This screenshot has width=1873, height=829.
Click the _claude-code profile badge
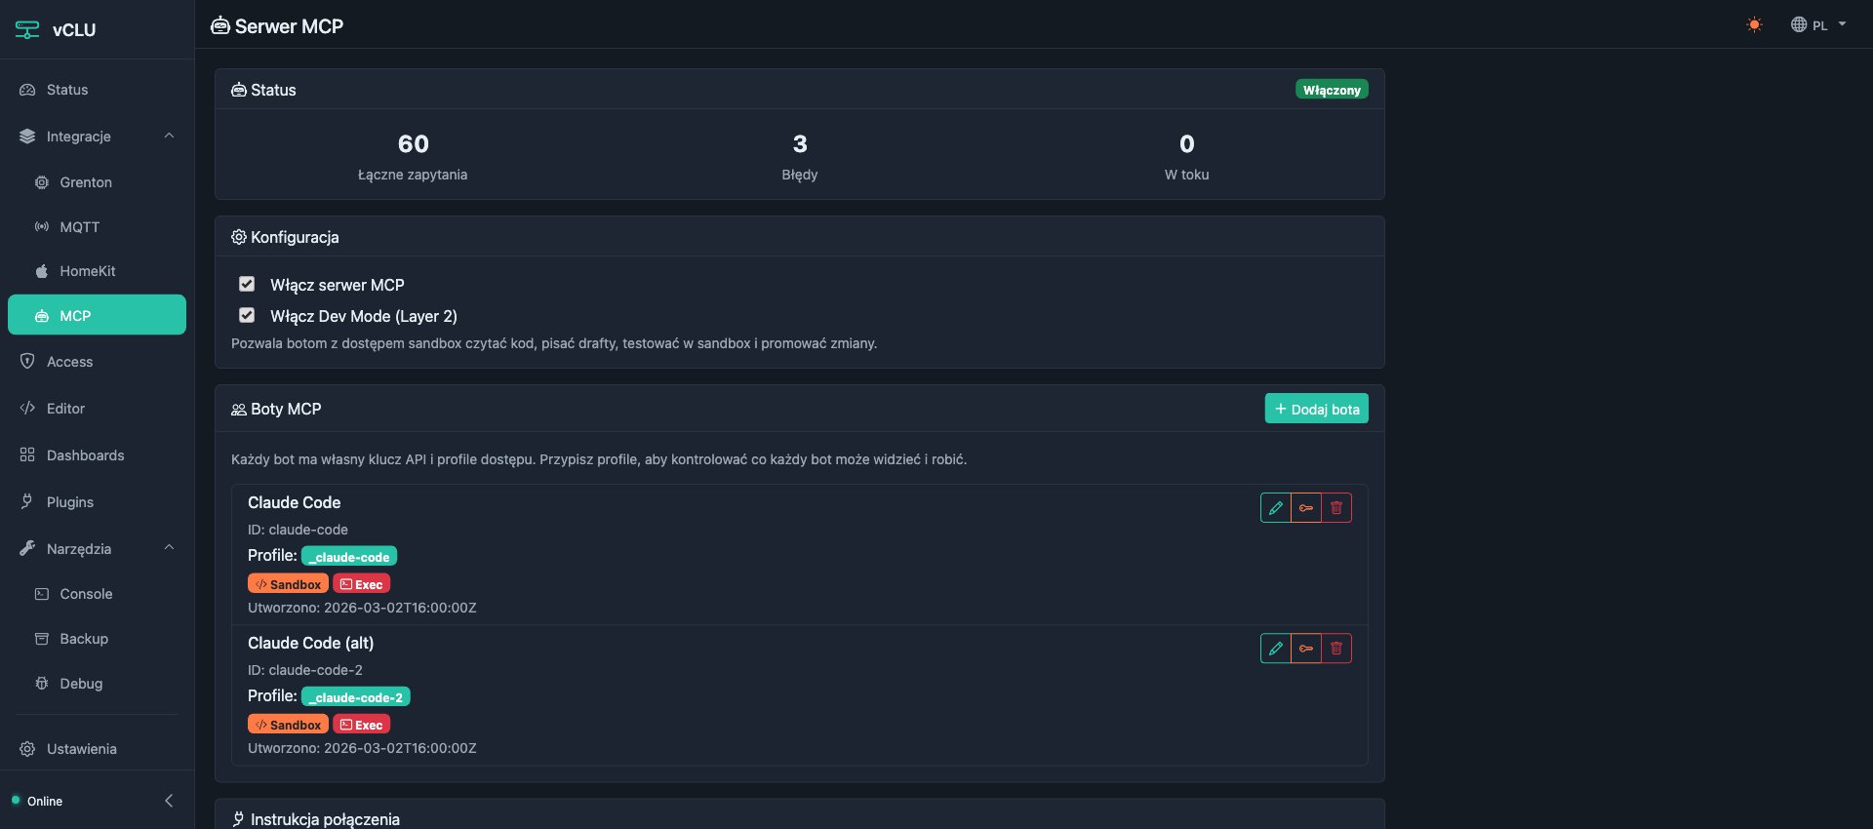point(349,557)
